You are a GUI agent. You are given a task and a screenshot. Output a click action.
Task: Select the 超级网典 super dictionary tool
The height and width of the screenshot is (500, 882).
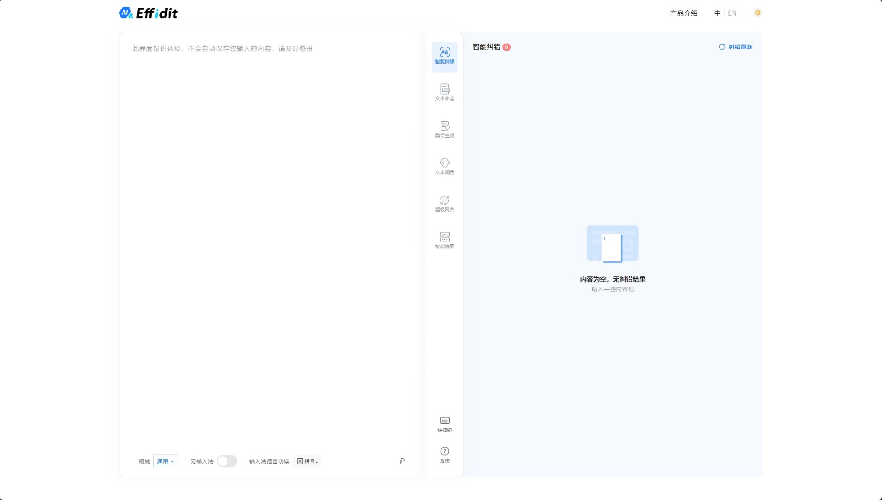click(444, 203)
